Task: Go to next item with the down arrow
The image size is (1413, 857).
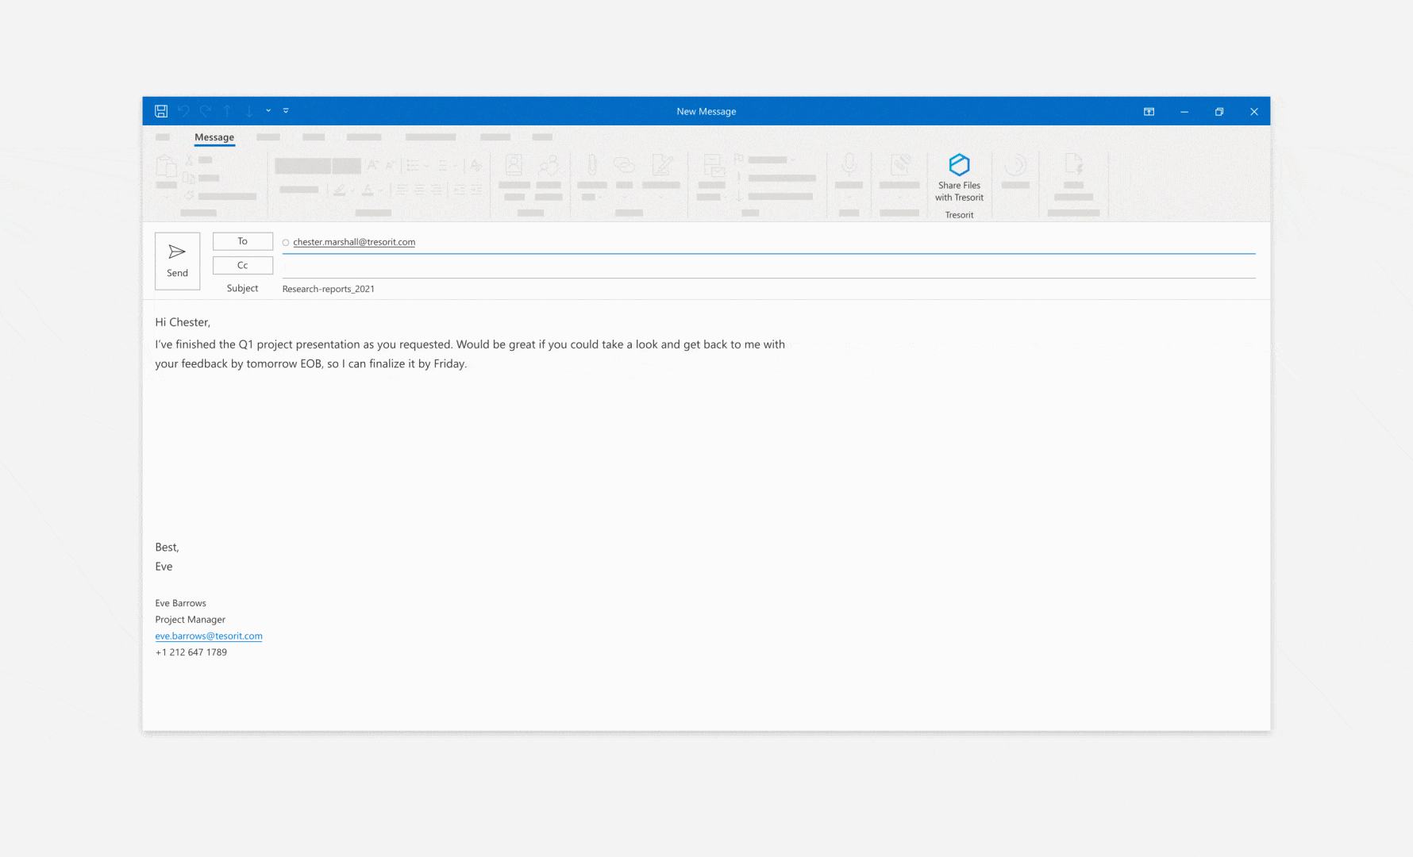Action: click(x=249, y=111)
